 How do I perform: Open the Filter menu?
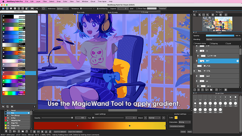(44, 2)
